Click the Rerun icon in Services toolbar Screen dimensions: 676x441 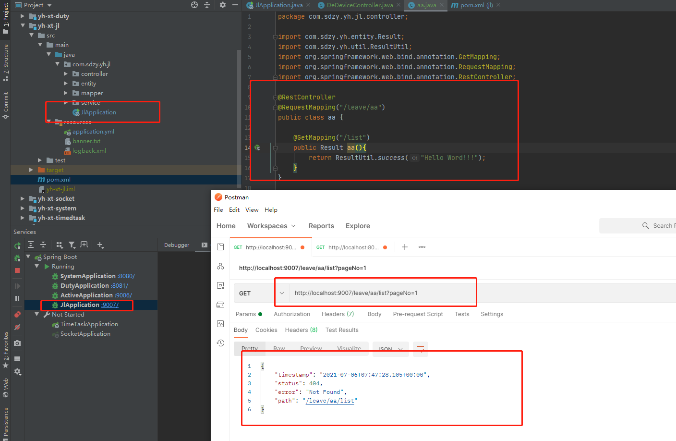click(x=17, y=245)
